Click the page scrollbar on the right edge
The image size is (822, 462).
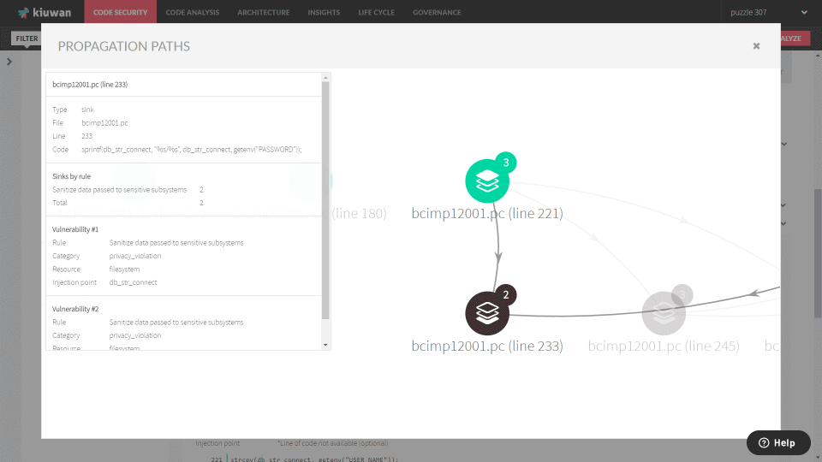pyautogui.click(x=818, y=252)
